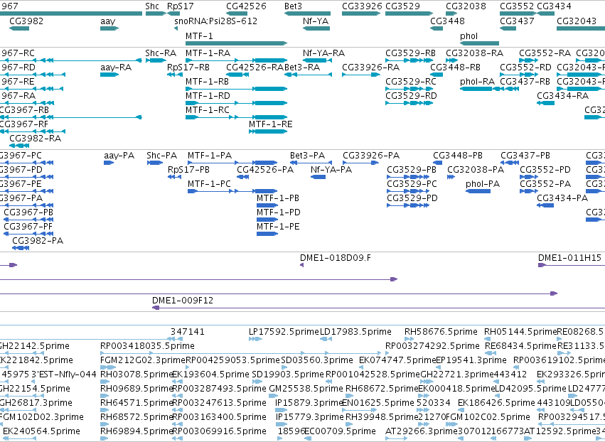
Task: Select the RpS17-RB transcript
Action: (x=175, y=75)
